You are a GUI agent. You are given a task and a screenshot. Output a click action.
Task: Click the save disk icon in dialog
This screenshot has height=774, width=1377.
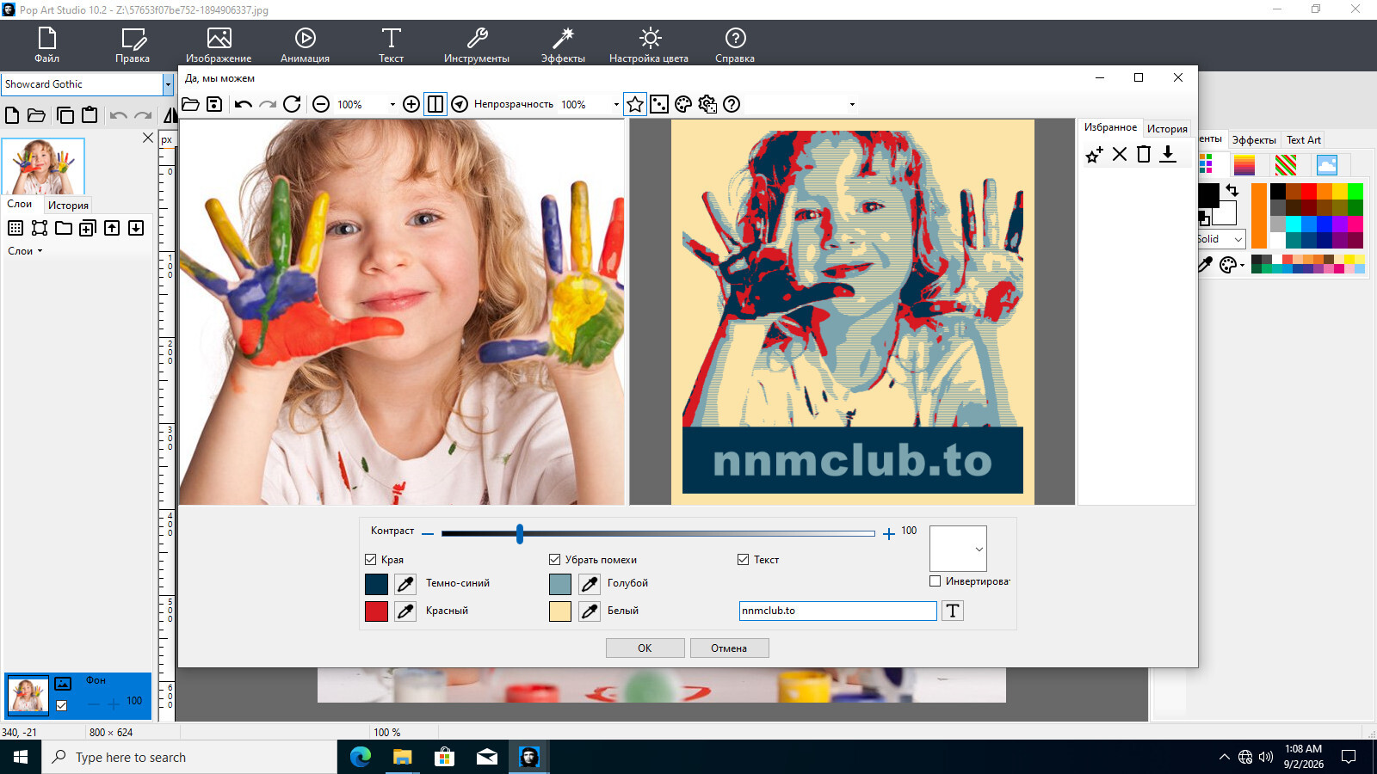[214, 104]
